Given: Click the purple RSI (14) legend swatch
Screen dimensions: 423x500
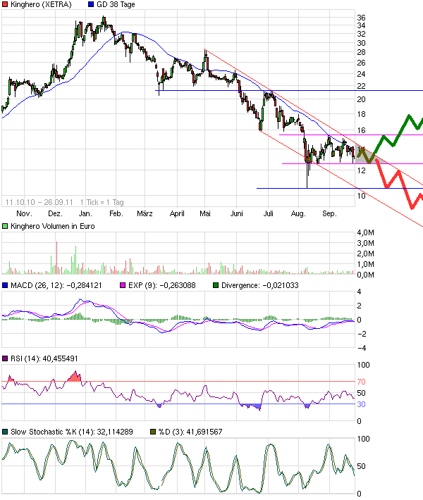Looking at the screenshot, I should pos(5,358).
